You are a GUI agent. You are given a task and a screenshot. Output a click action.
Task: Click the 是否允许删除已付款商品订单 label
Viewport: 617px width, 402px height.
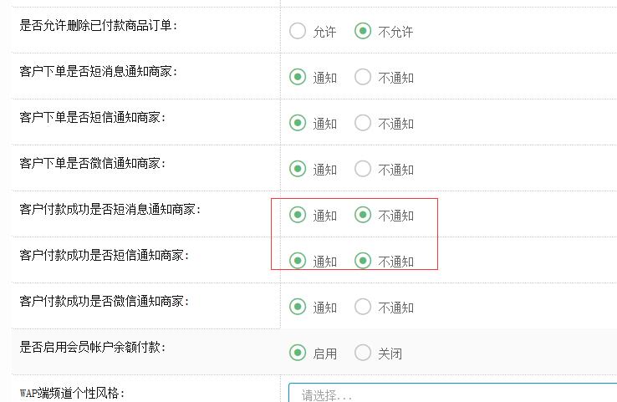coord(99,25)
